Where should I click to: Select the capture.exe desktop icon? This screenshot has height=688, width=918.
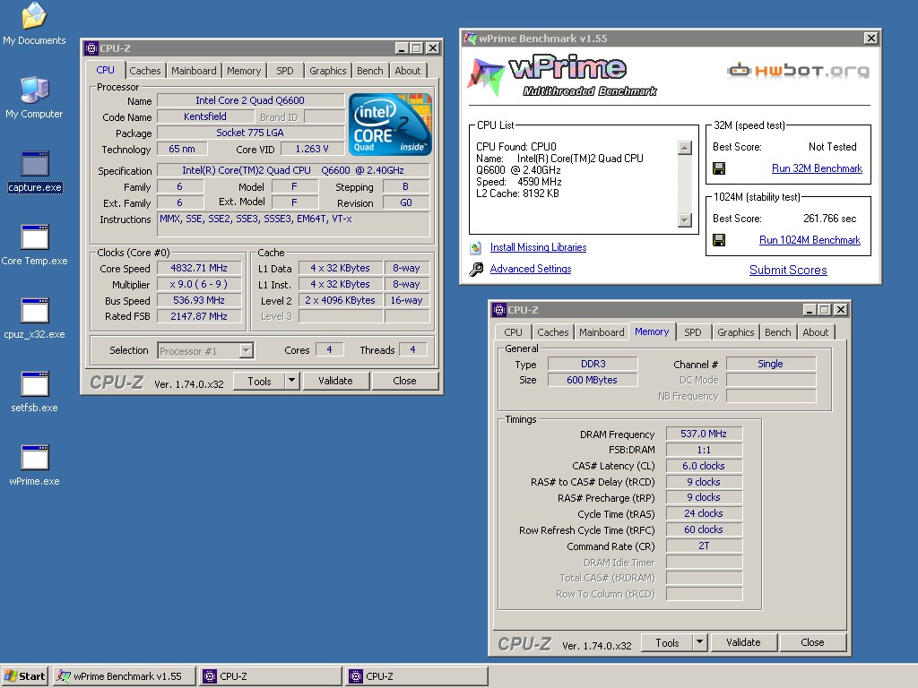[35, 171]
